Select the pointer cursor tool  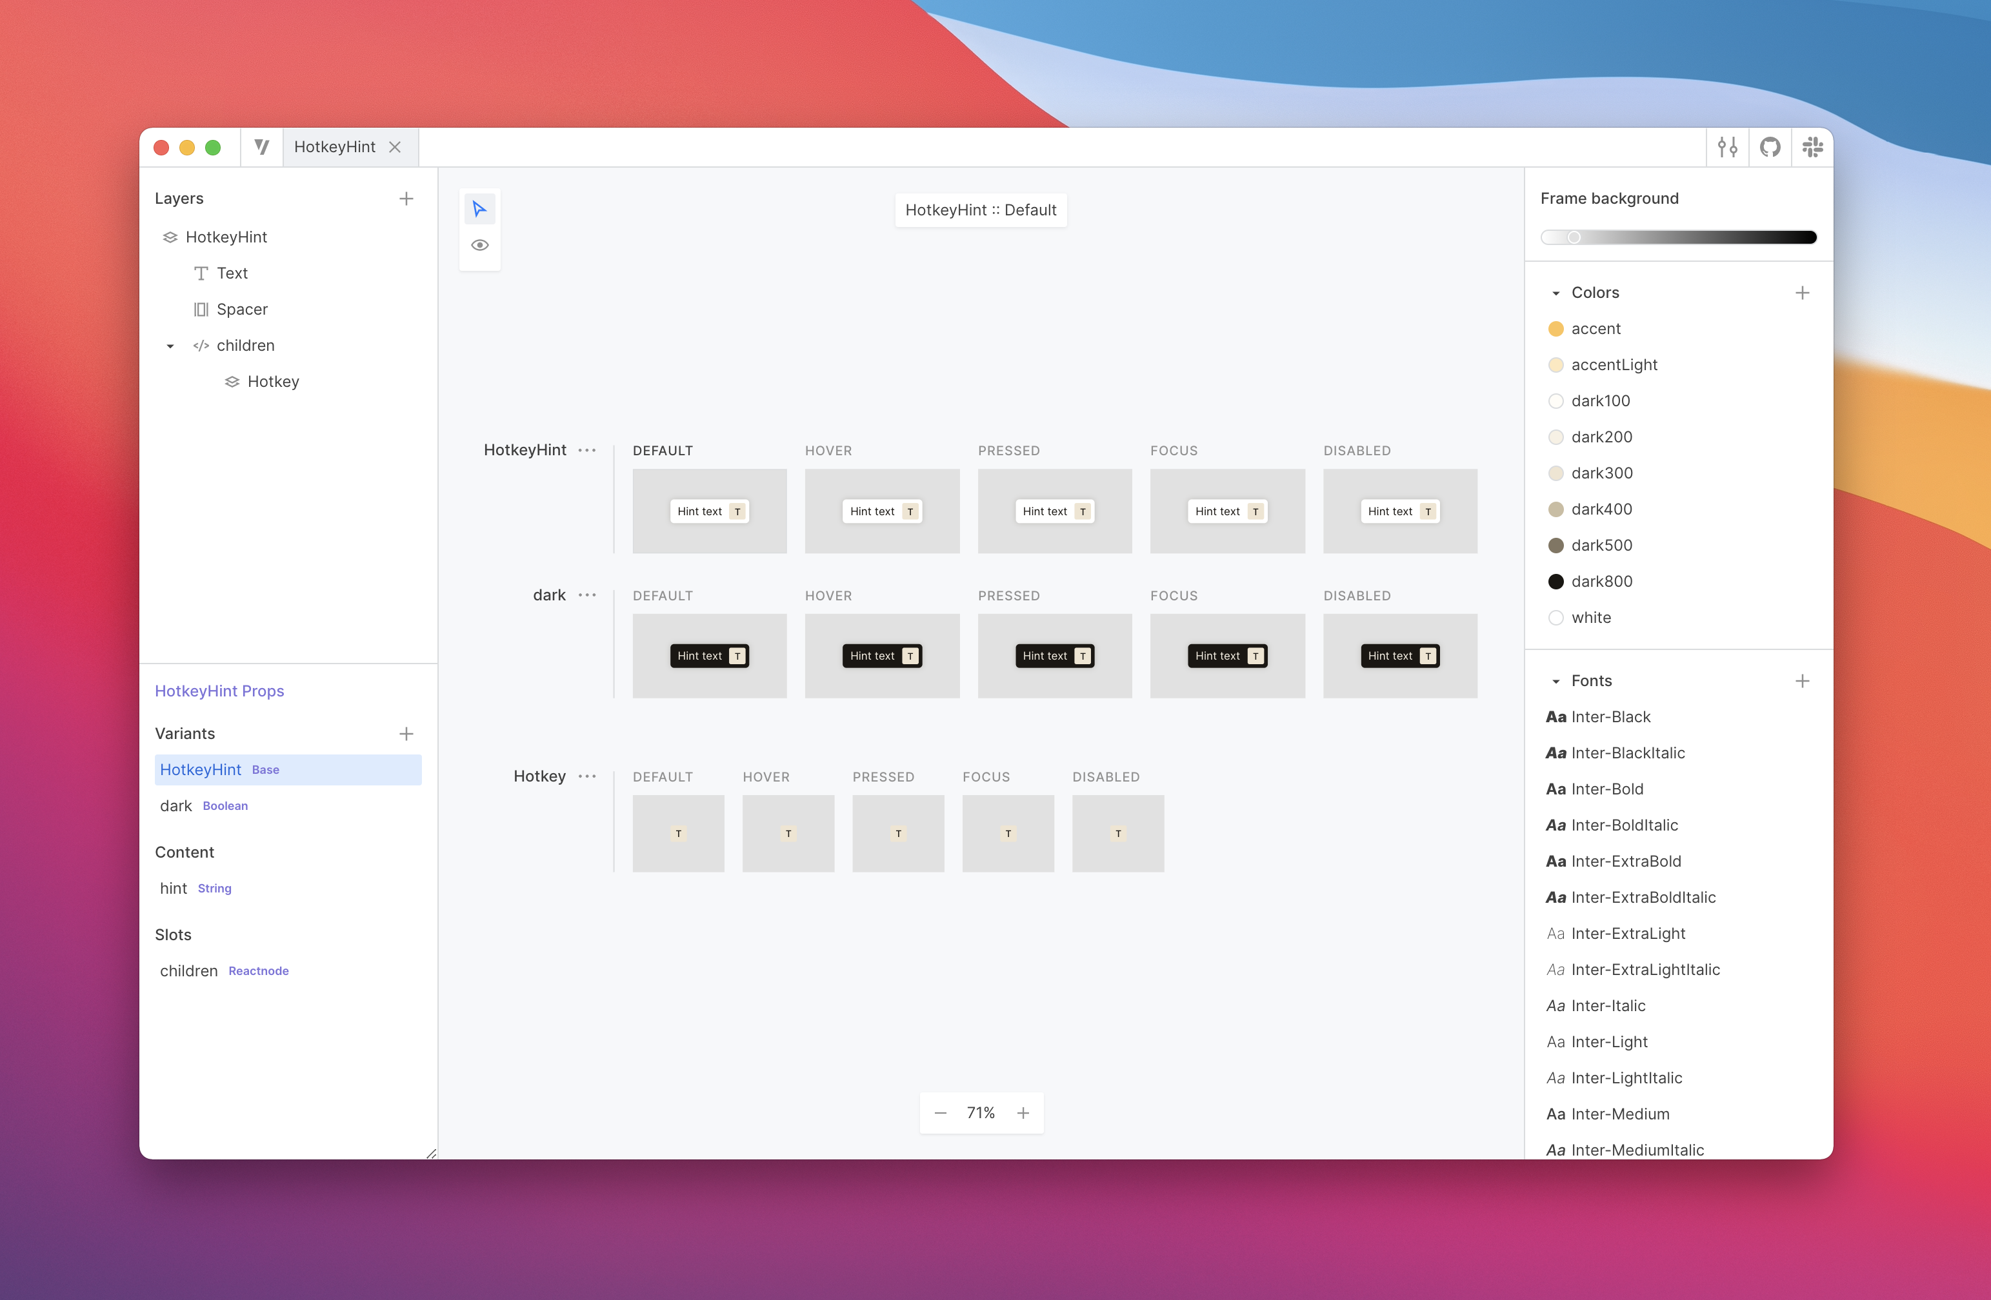[x=479, y=209]
